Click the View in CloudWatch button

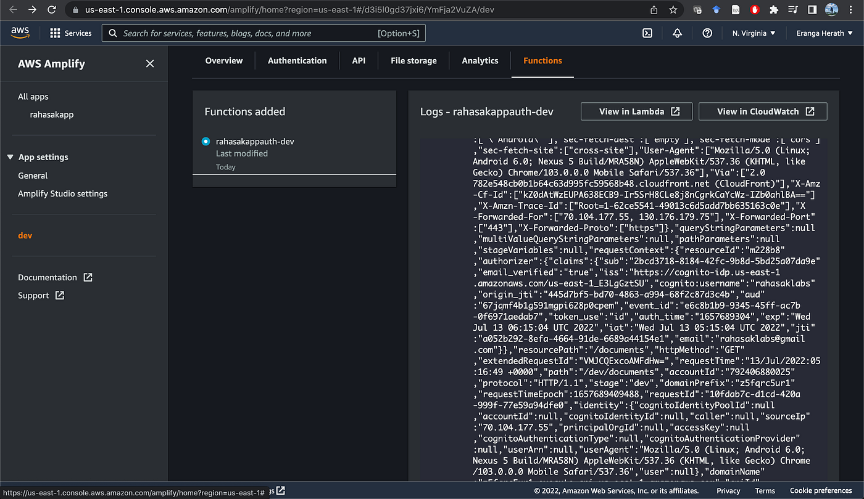[x=763, y=112]
